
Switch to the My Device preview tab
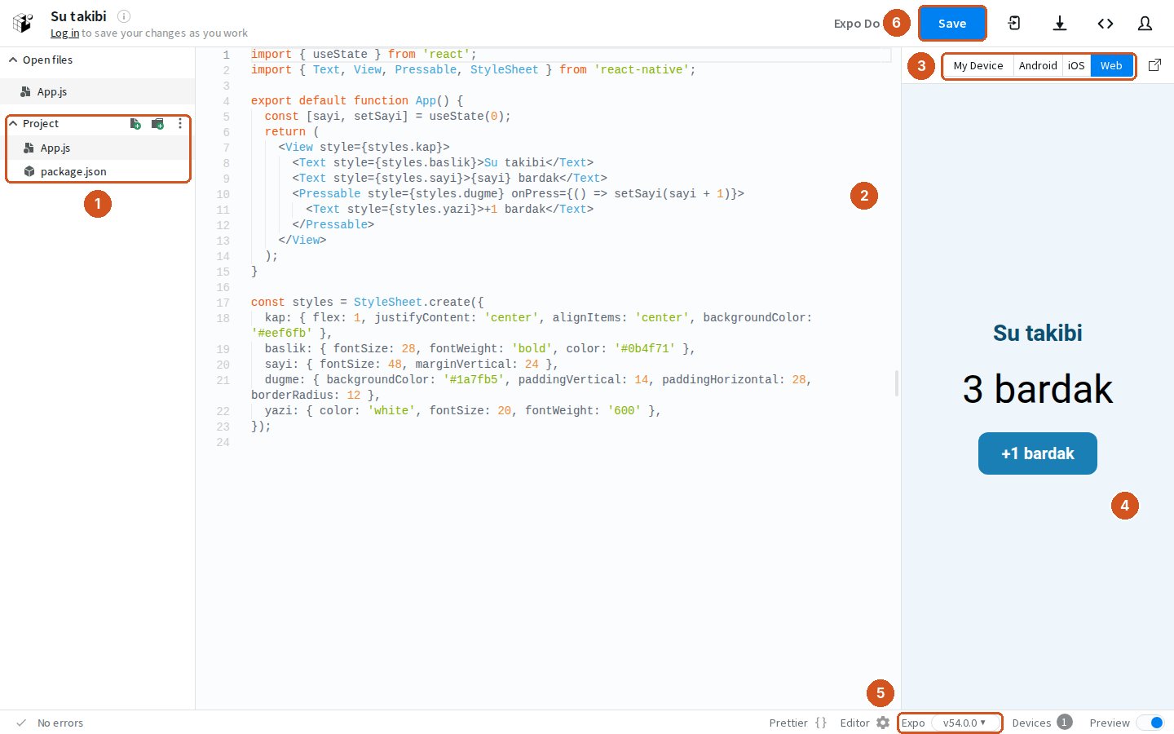[978, 66]
